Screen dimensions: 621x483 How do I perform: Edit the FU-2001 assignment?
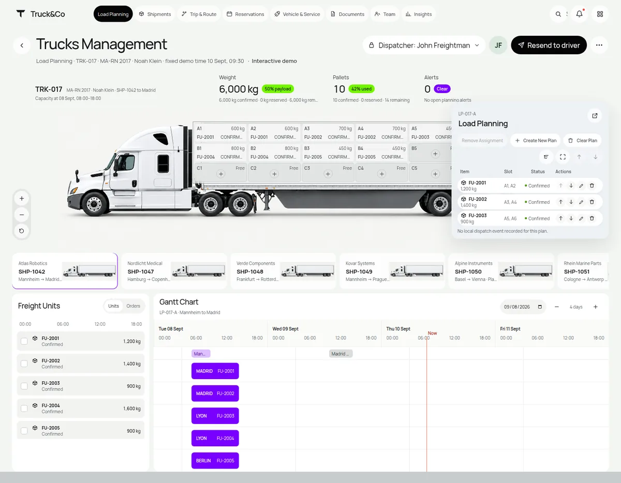click(x=581, y=186)
